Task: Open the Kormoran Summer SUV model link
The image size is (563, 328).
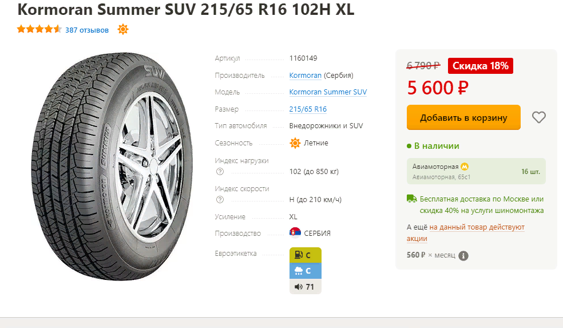Action: click(x=328, y=92)
